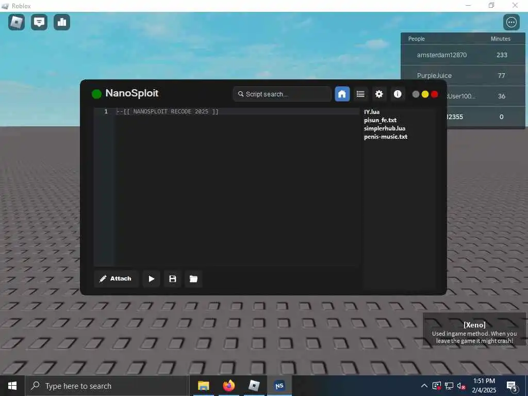Open the Roblox chat icon
This screenshot has height=396, width=528.
[x=39, y=22]
